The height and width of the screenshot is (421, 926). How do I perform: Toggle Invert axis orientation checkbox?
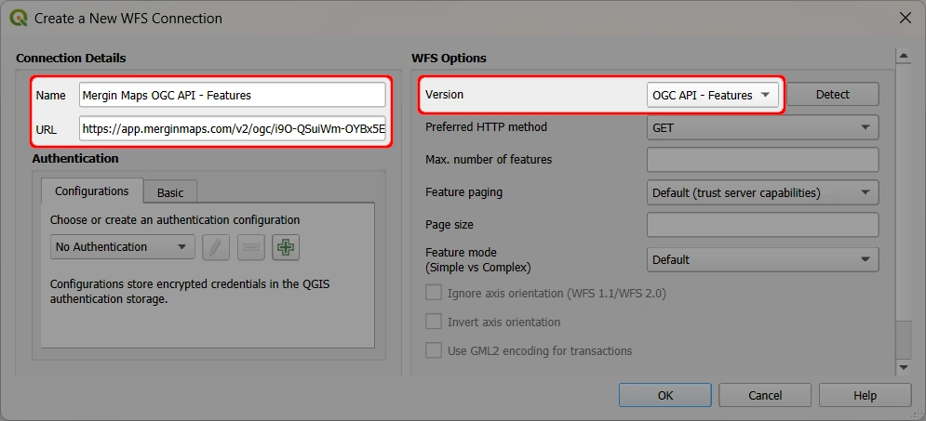point(434,322)
